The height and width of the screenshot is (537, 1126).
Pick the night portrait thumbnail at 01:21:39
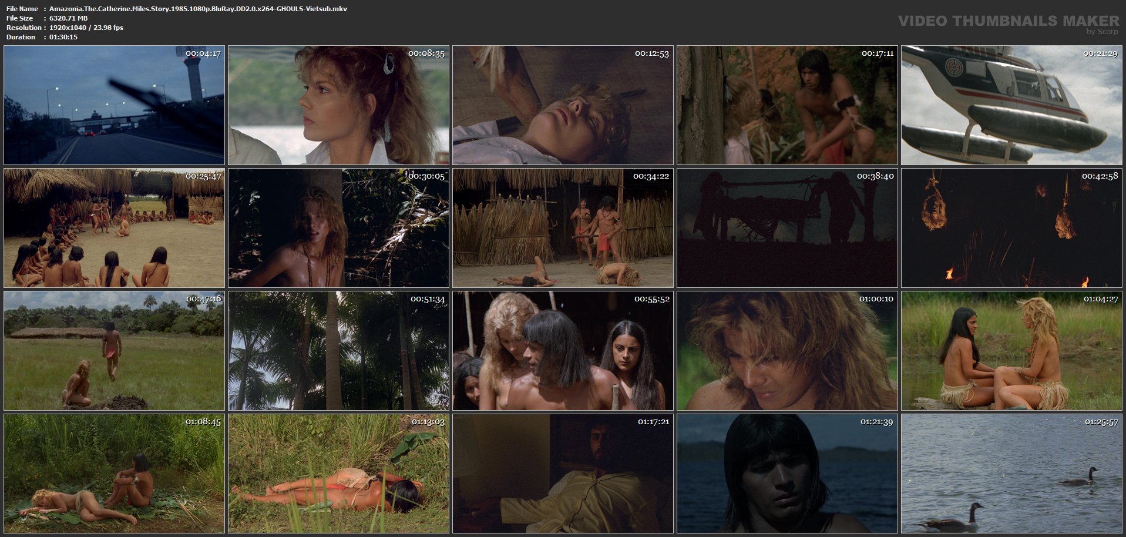click(788, 474)
